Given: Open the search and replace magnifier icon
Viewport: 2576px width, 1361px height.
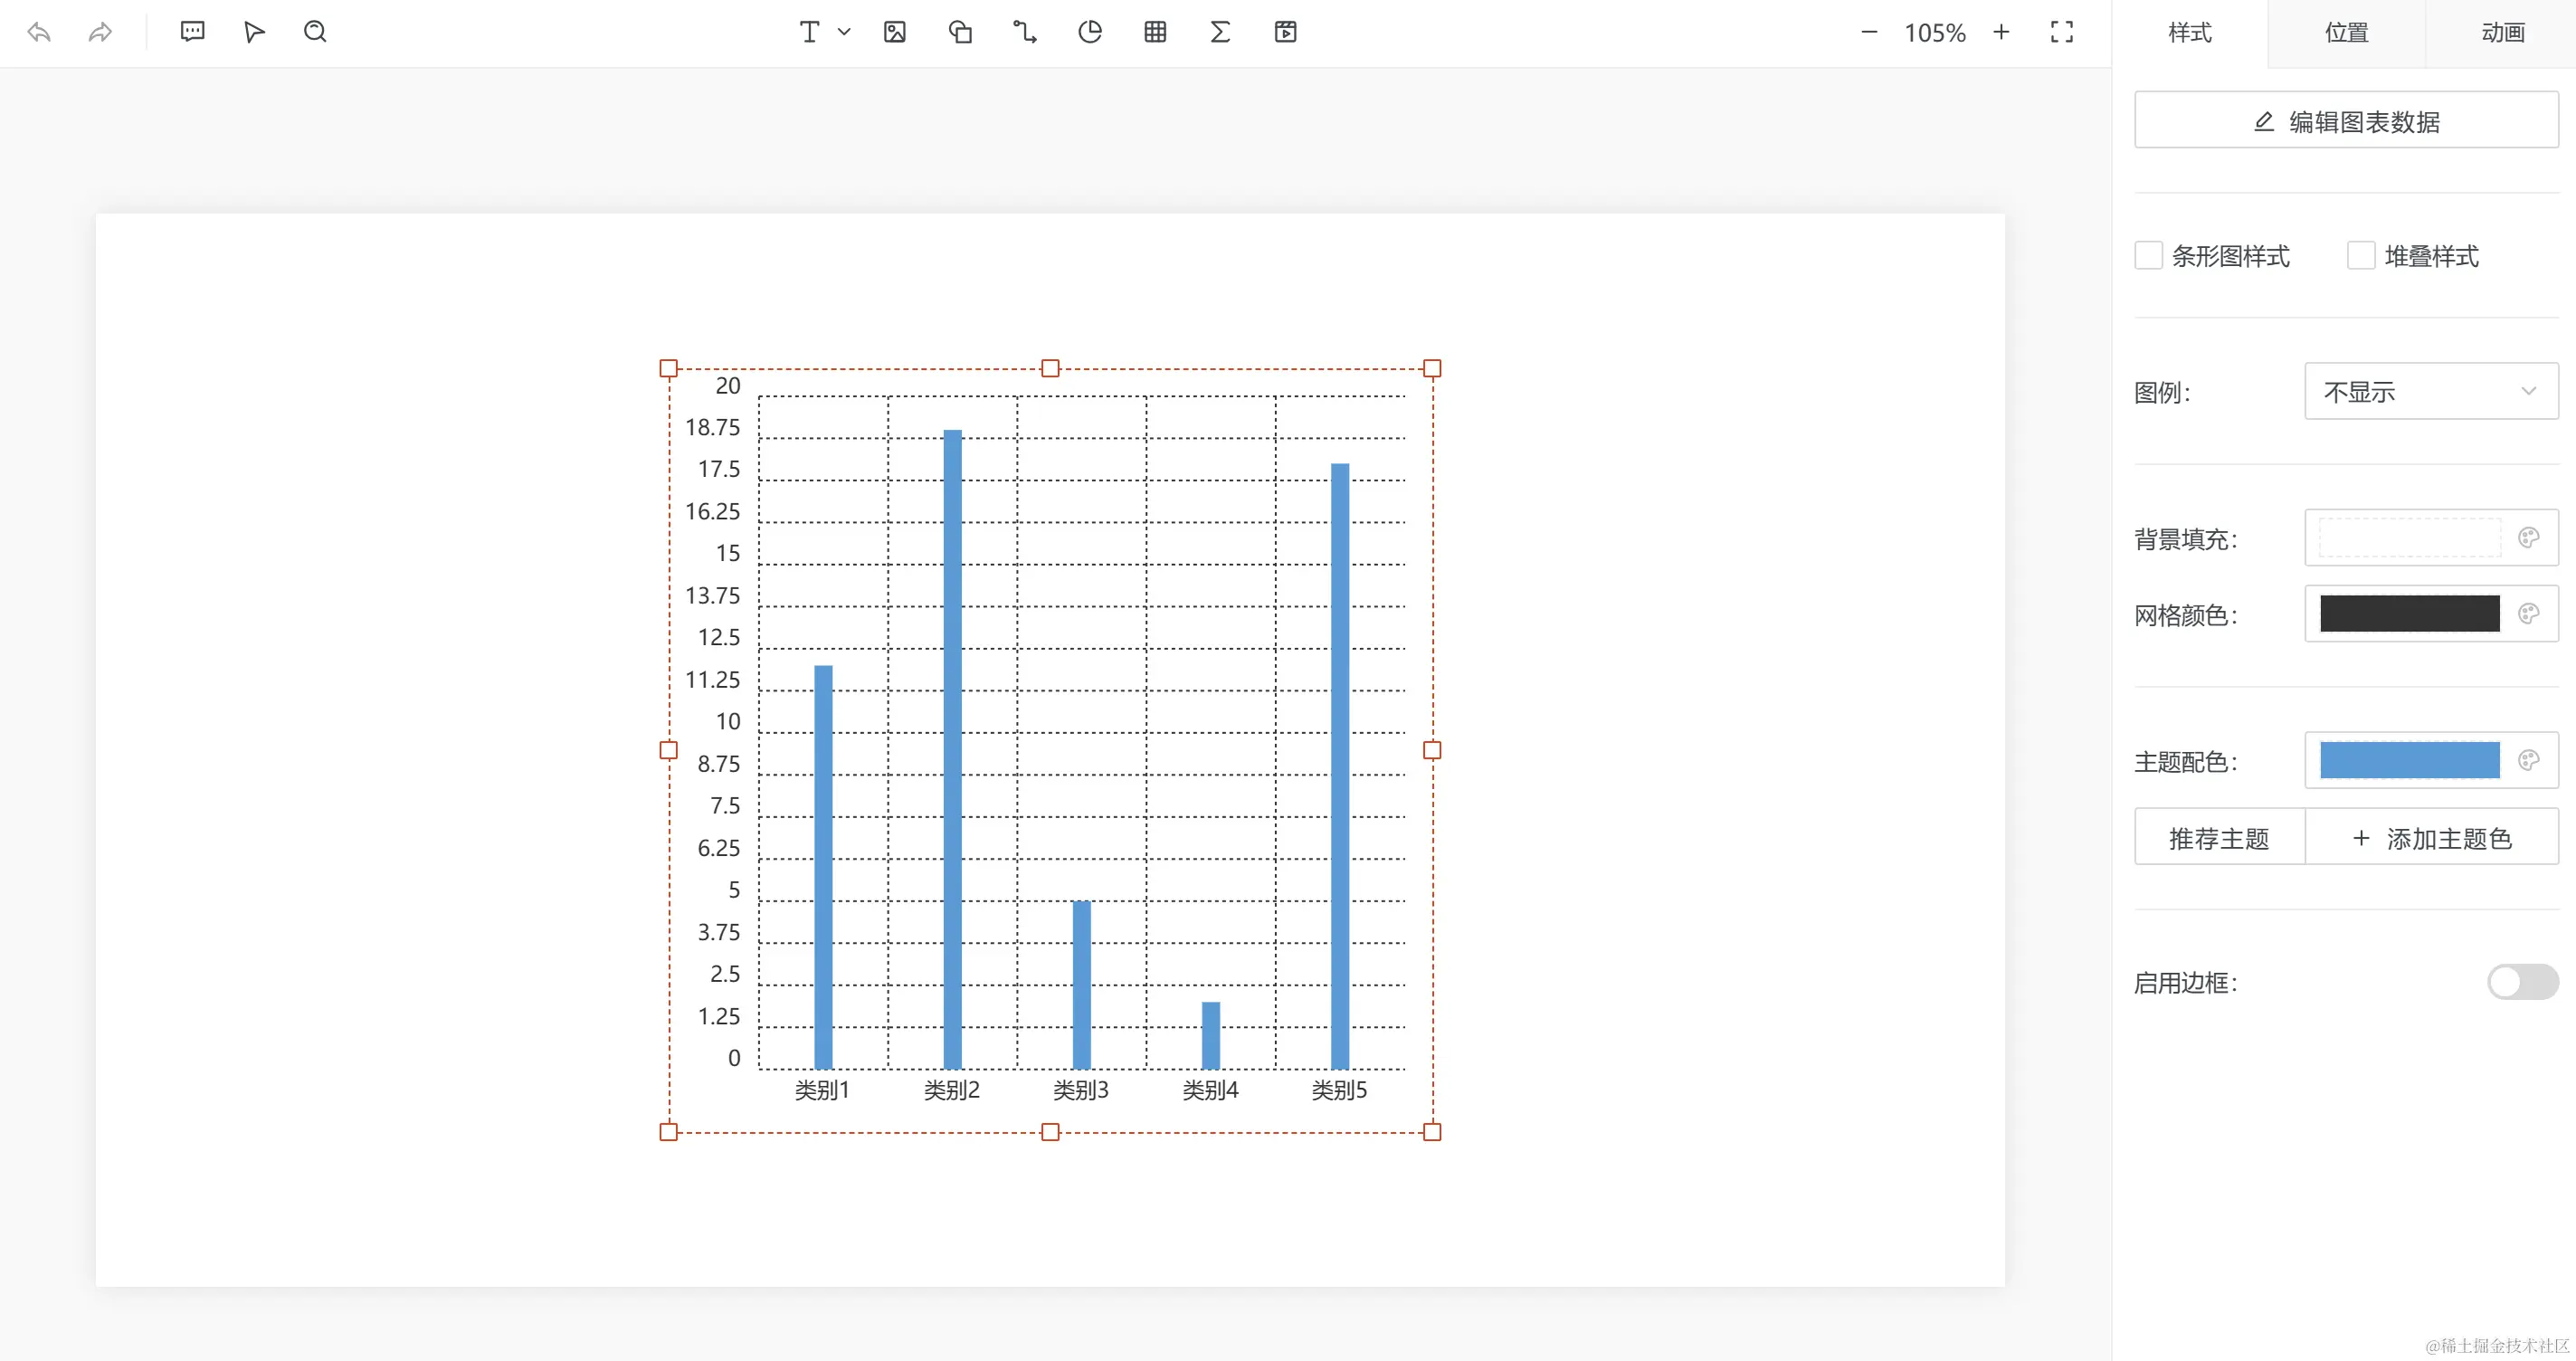Looking at the screenshot, I should pos(315,32).
